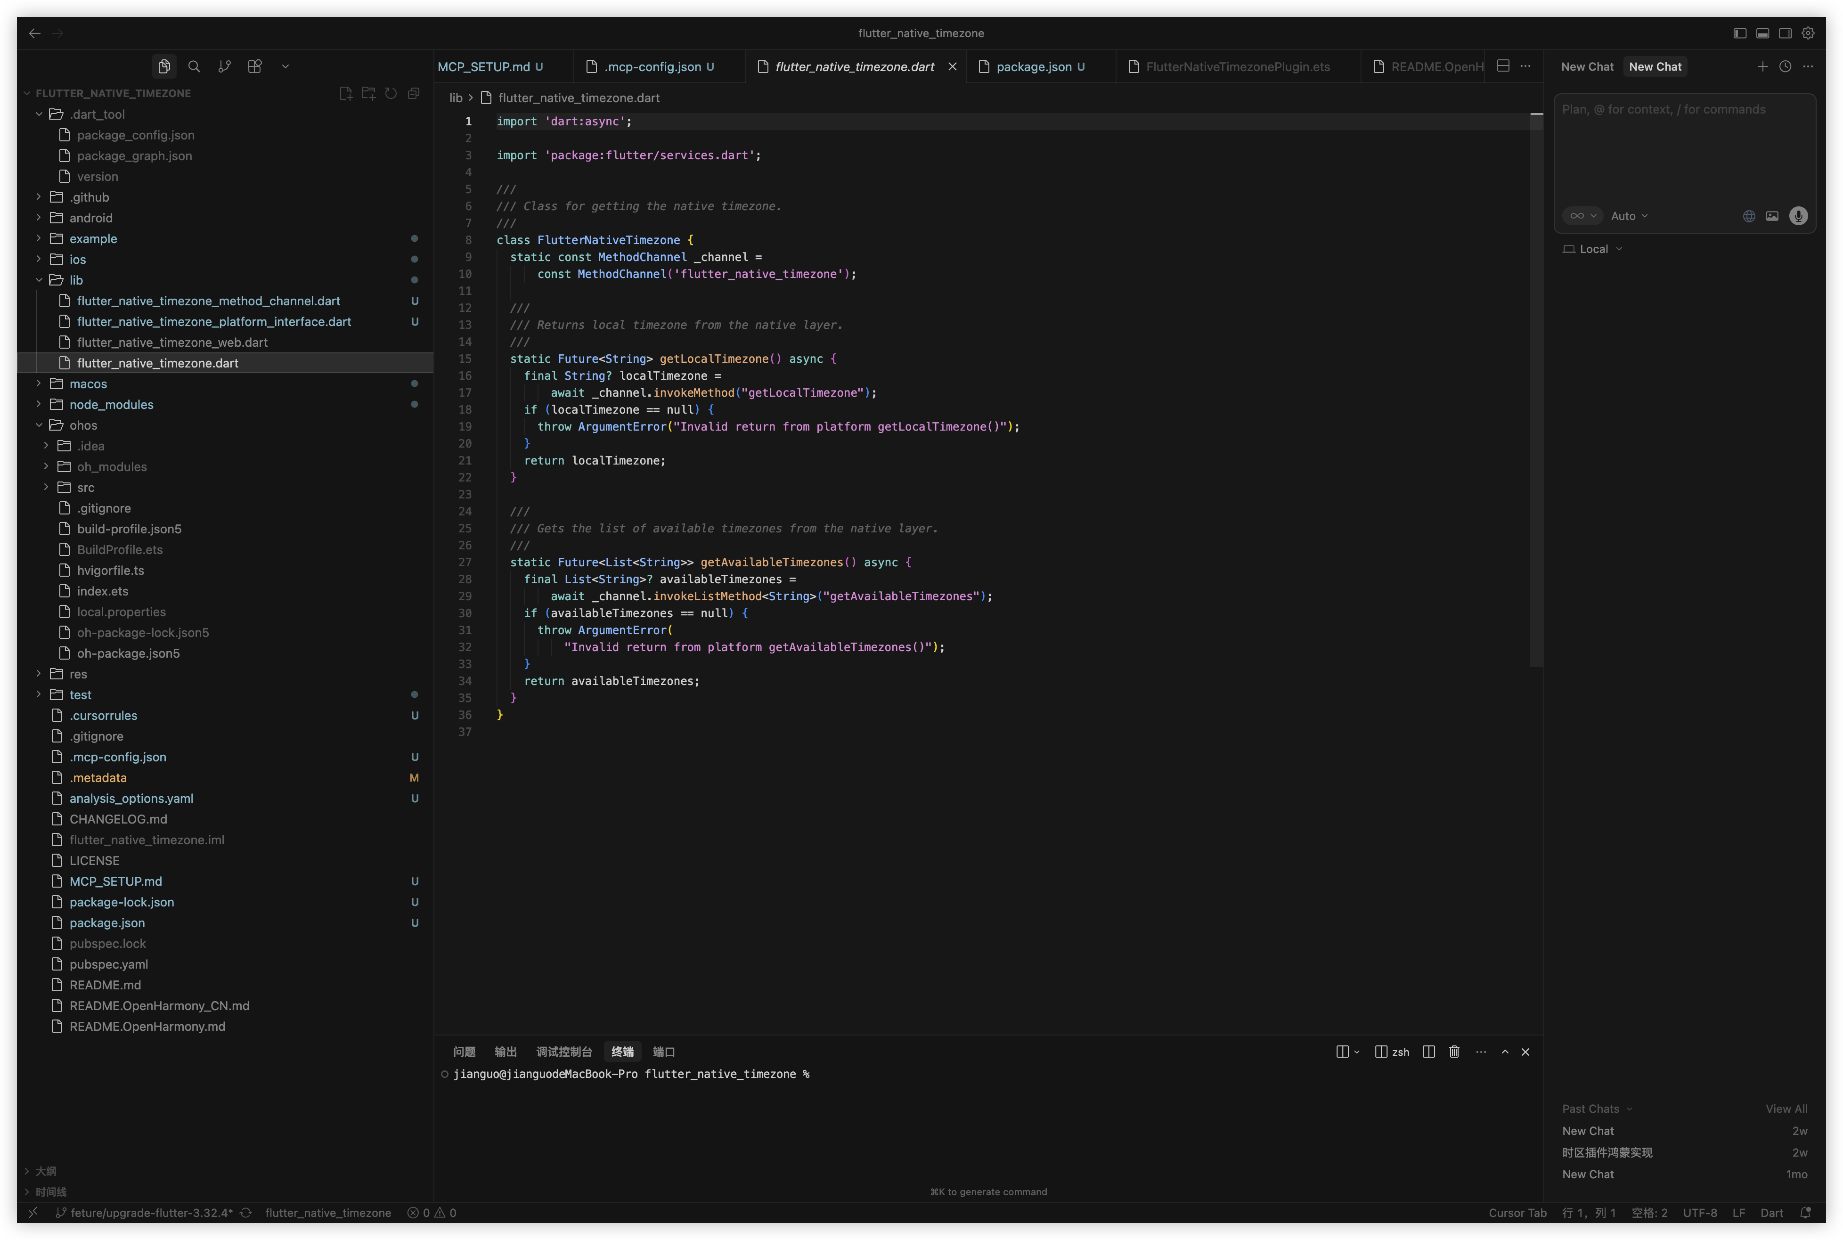Expand the android folder
The image size is (1843, 1240).
[91, 218]
